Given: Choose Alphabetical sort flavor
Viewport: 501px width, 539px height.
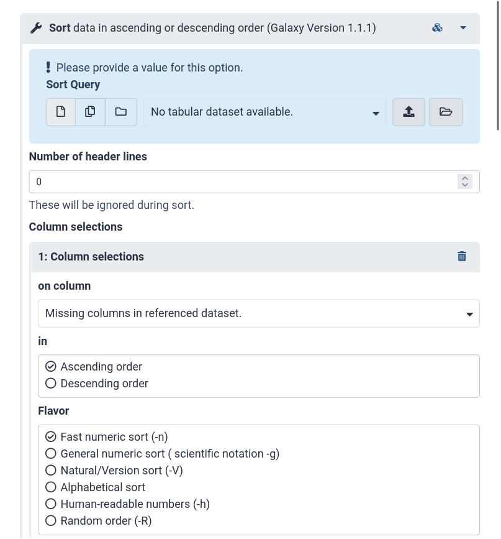Looking at the screenshot, I should point(51,487).
